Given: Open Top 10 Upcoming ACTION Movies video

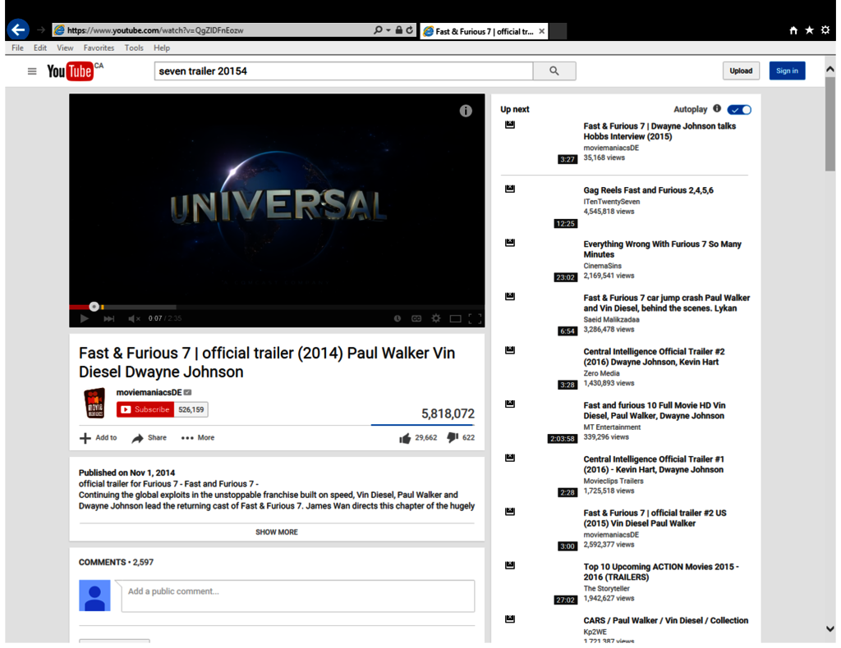Looking at the screenshot, I should [661, 572].
